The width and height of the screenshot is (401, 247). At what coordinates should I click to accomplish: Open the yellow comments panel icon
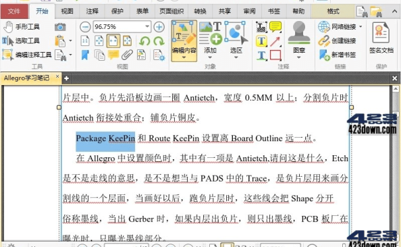113,55
